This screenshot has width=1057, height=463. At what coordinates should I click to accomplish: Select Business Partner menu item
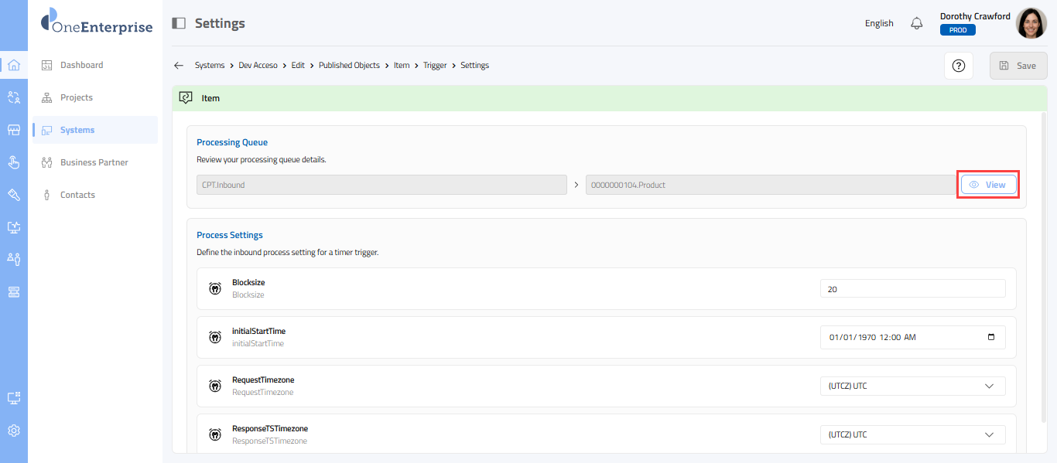point(94,162)
